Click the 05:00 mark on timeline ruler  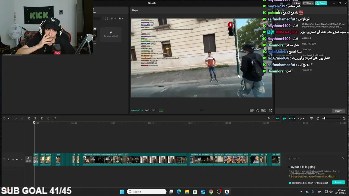tap(74, 123)
